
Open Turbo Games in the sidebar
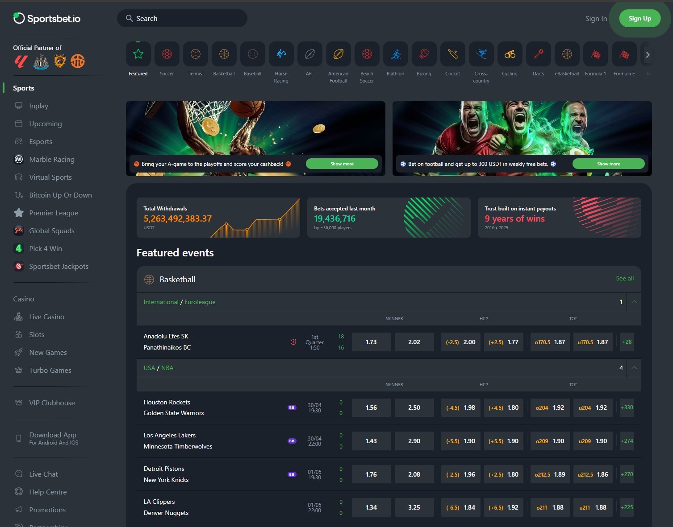pyautogui.click(x=50, y=371)
